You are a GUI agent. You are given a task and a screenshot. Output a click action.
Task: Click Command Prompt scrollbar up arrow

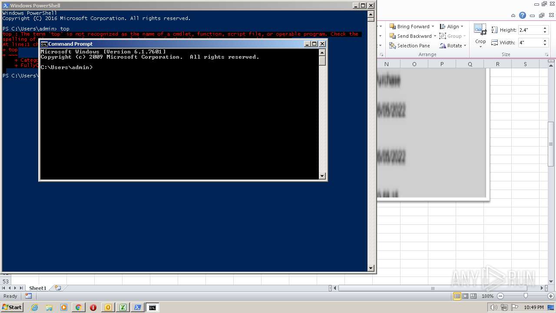(x=322, y=52)
